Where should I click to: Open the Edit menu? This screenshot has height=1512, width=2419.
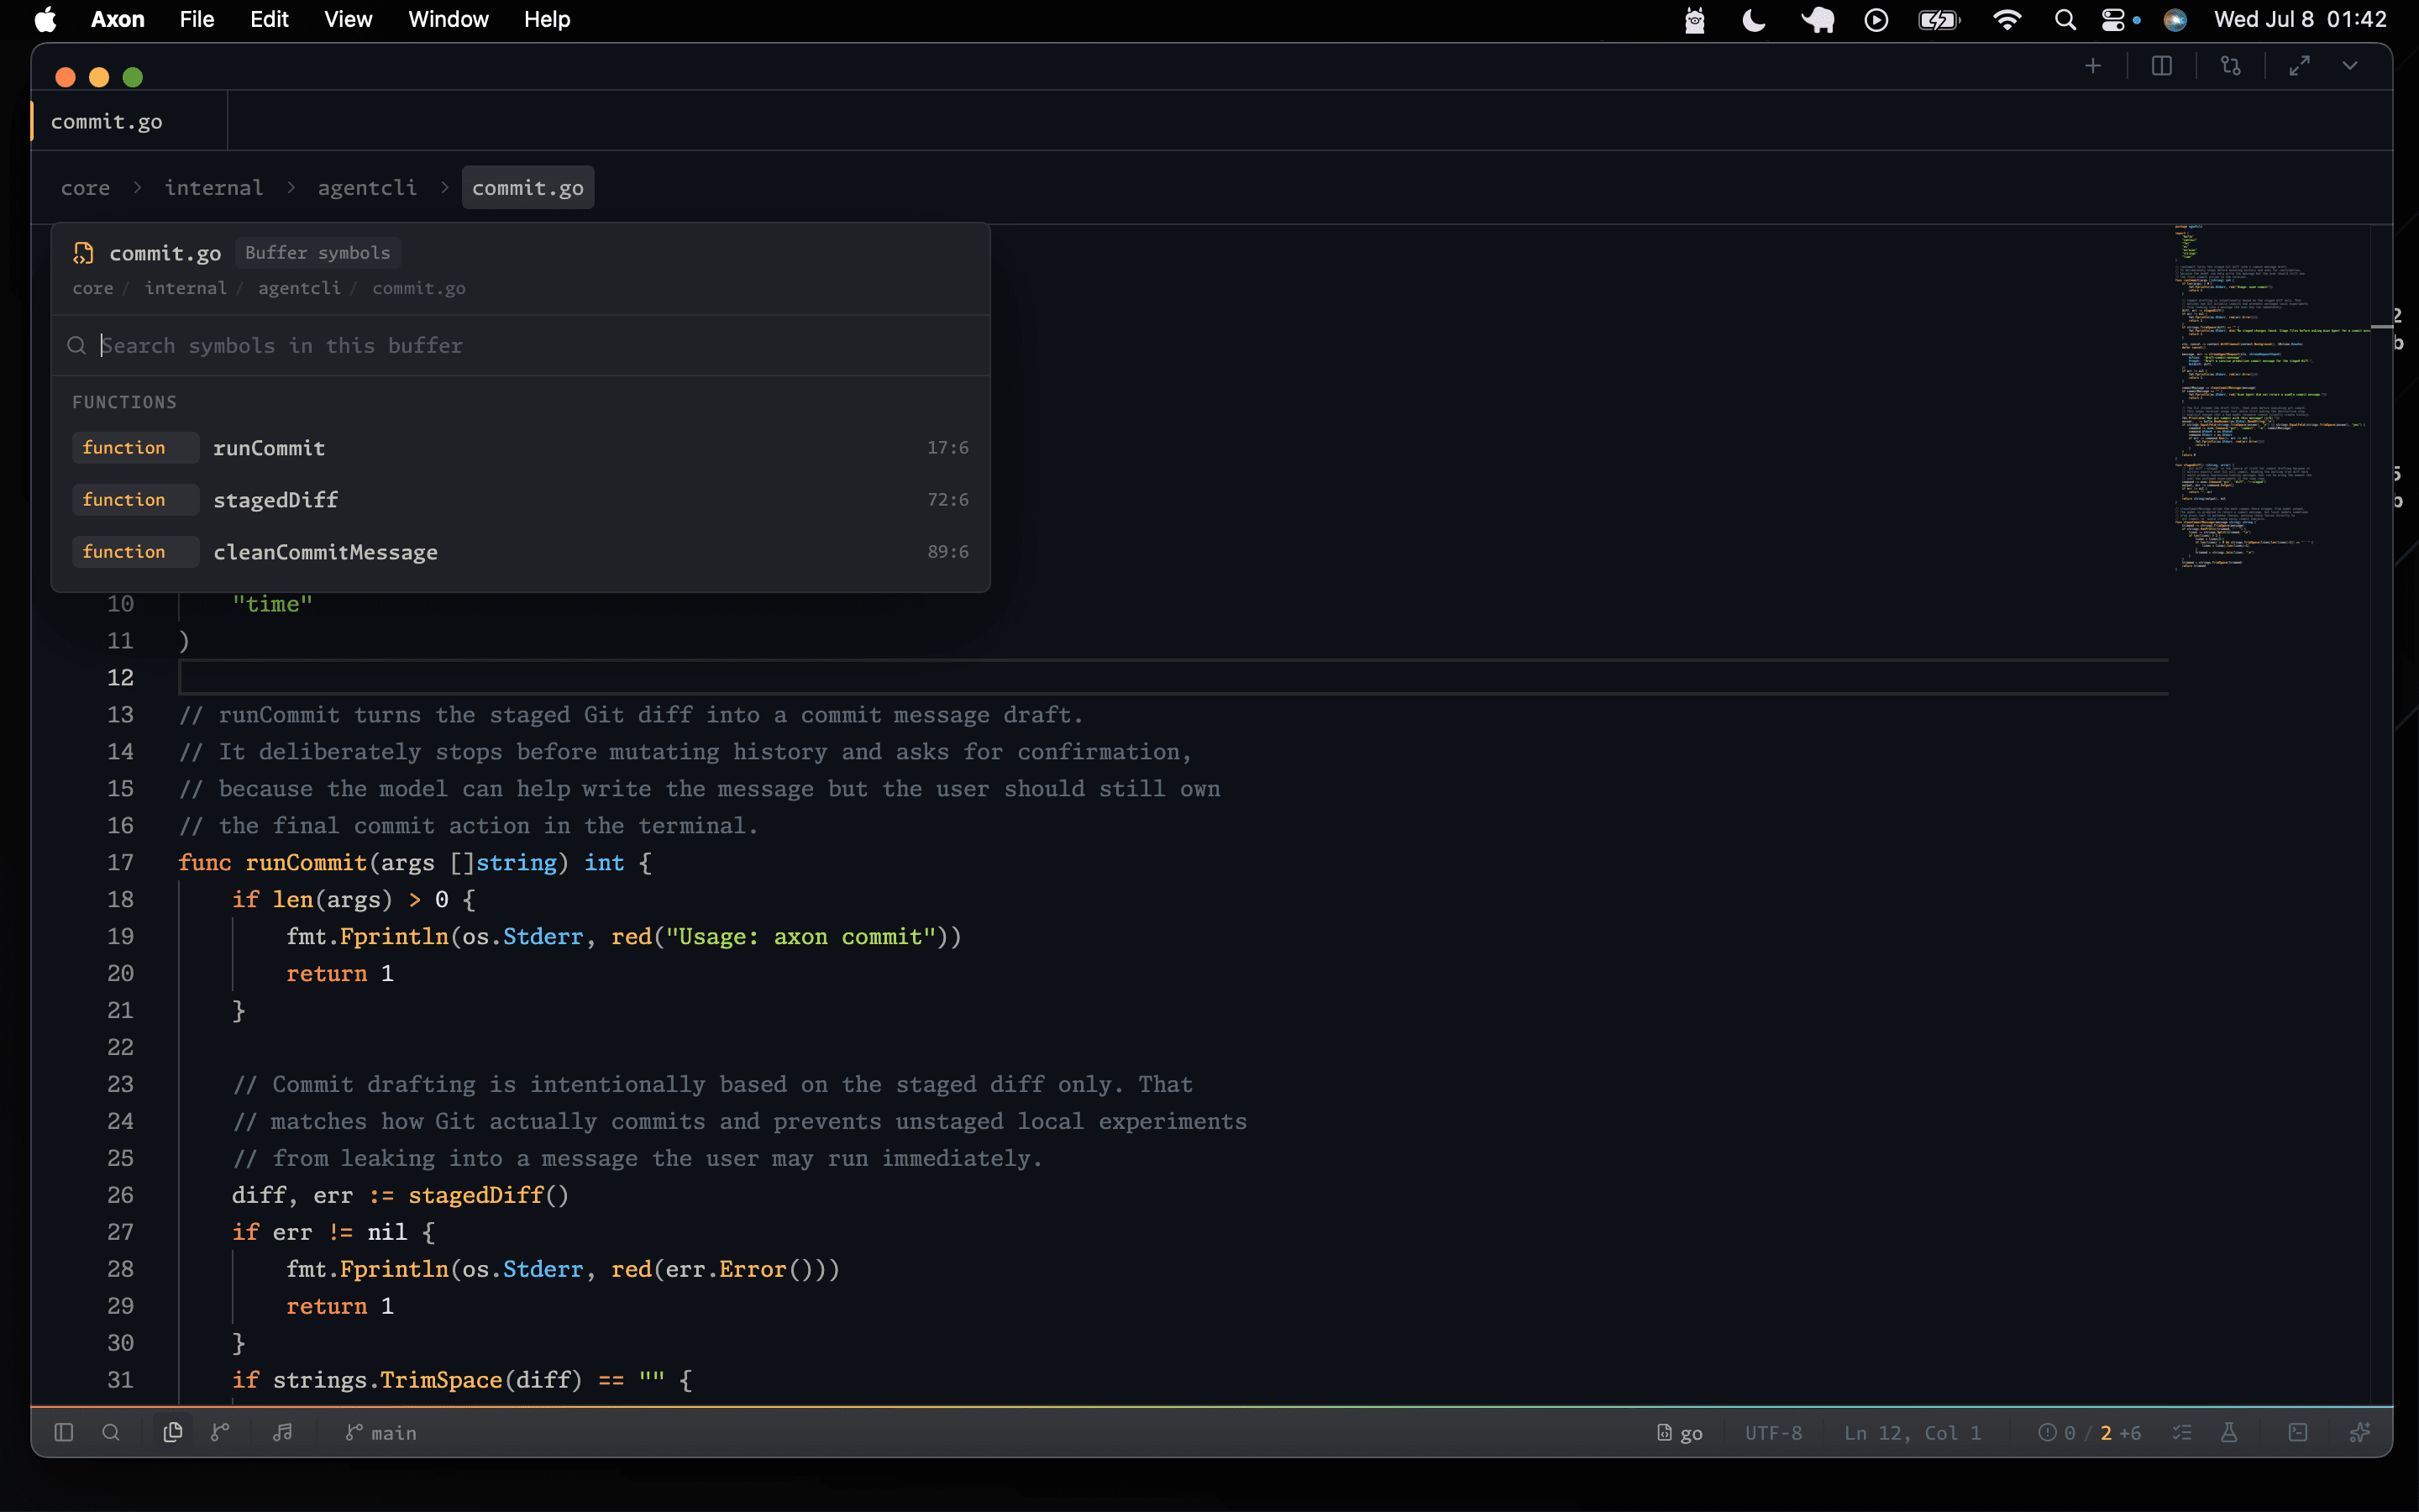click(x=269, y=19)
